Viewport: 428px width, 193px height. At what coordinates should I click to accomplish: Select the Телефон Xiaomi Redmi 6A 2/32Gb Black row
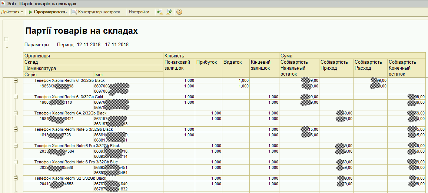pyautogui.click(x=70, y=113)
